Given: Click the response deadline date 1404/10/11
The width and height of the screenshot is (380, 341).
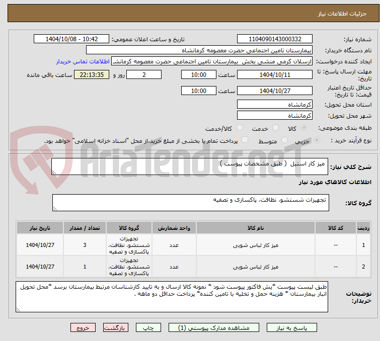Looking at the screenshot, I should [x=275, y=74].
